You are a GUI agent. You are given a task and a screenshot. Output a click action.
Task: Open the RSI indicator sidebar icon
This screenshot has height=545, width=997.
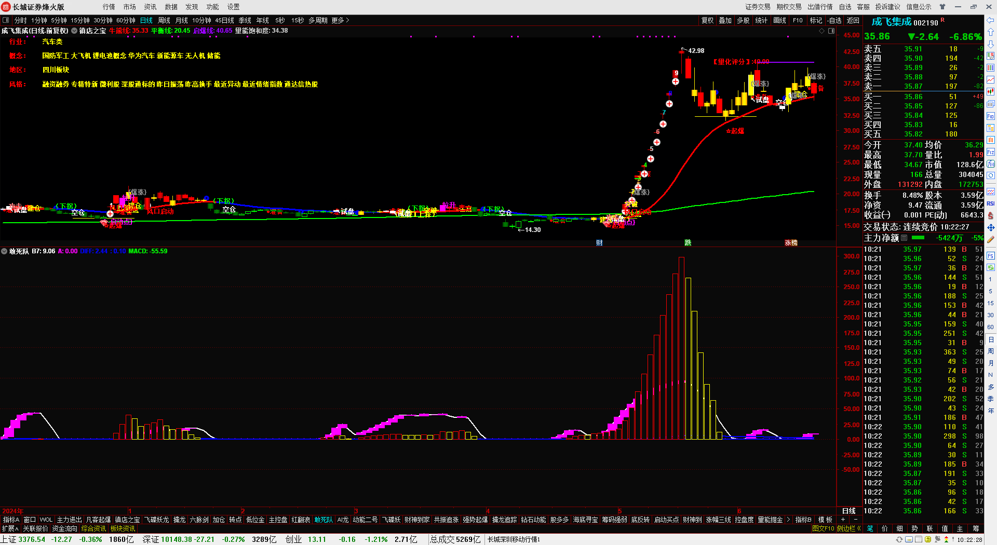click(x=991, y=203)
